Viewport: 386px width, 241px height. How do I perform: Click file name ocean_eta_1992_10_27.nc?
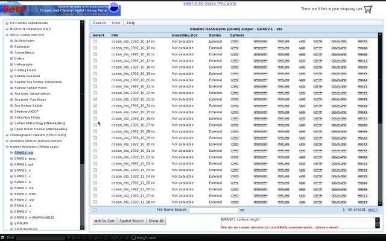click(x=133, y=125)
